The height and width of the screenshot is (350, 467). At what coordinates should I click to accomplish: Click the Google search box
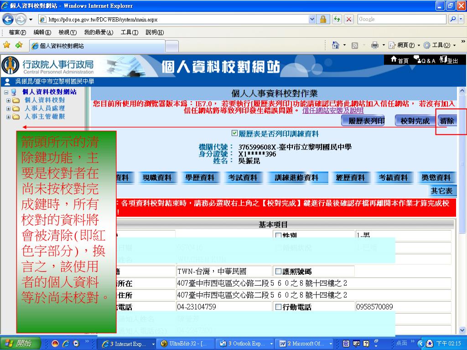pyautogui.click(x=402, y=19)
